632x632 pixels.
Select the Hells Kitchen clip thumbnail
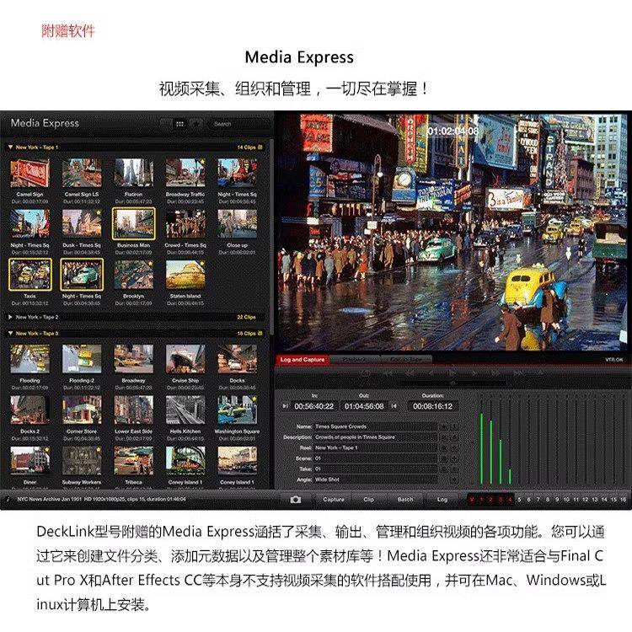click(185, 410)
